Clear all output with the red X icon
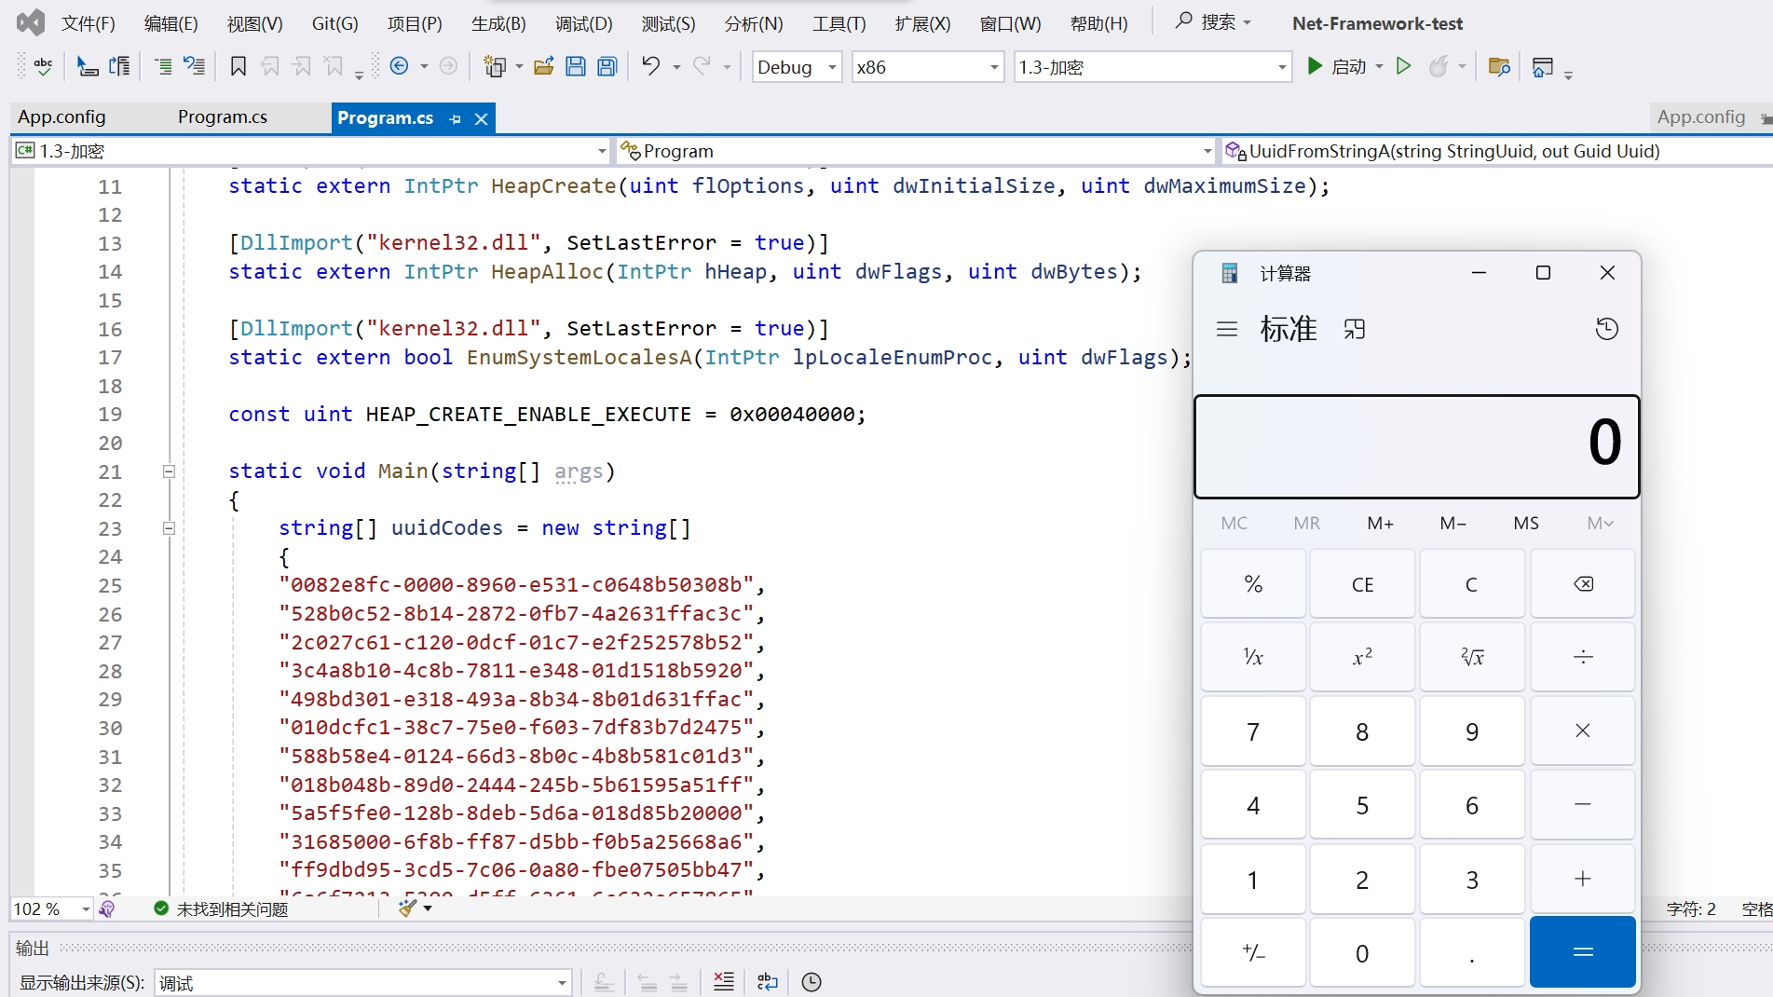The image size is (1773, 997). [x=723, y=981]
